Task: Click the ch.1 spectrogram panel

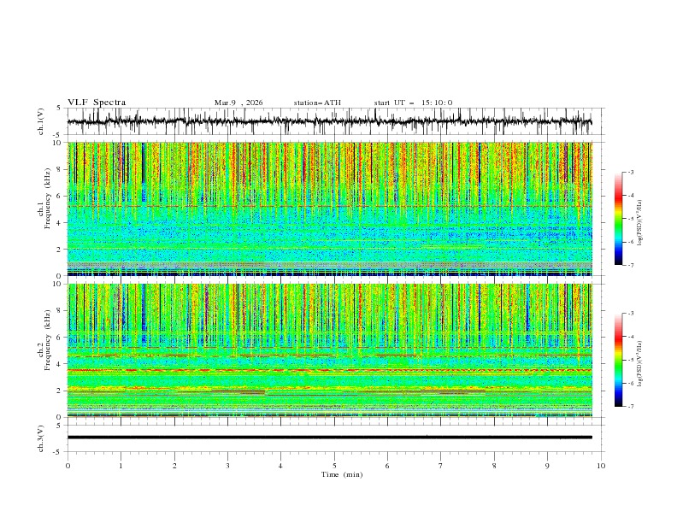Action: pos(329,209)
